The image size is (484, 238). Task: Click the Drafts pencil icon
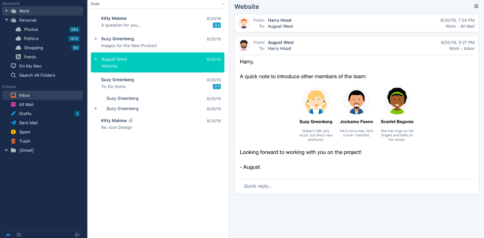13,114
